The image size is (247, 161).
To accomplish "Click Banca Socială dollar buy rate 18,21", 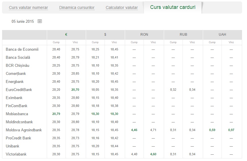I will pyautogui.click(x=95, y=58).
